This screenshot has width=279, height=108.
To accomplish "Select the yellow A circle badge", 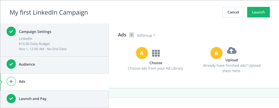I will (x=142, y=53).
